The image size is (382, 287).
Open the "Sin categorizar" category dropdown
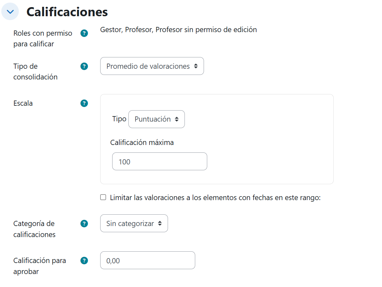pyautogui.click(x=134, y=223)
